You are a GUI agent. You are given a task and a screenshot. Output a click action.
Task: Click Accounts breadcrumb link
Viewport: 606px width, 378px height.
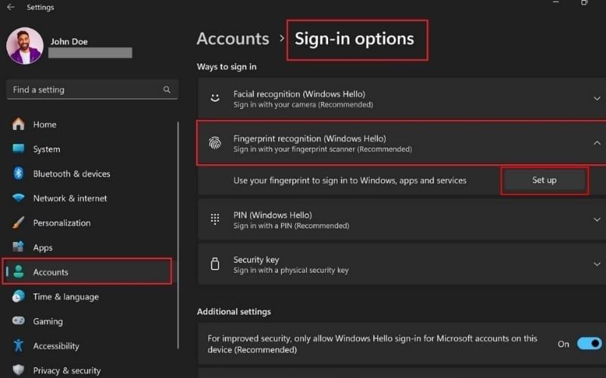233,39
